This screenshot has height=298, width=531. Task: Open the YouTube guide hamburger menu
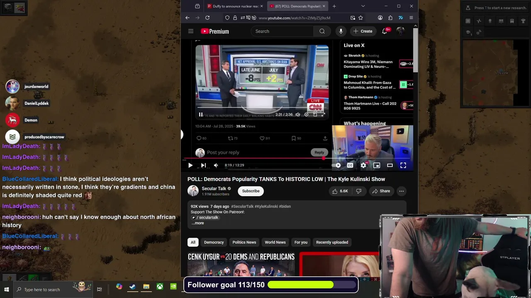pos(191,31)
